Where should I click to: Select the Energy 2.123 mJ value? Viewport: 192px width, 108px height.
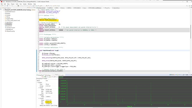pos(48,86)
